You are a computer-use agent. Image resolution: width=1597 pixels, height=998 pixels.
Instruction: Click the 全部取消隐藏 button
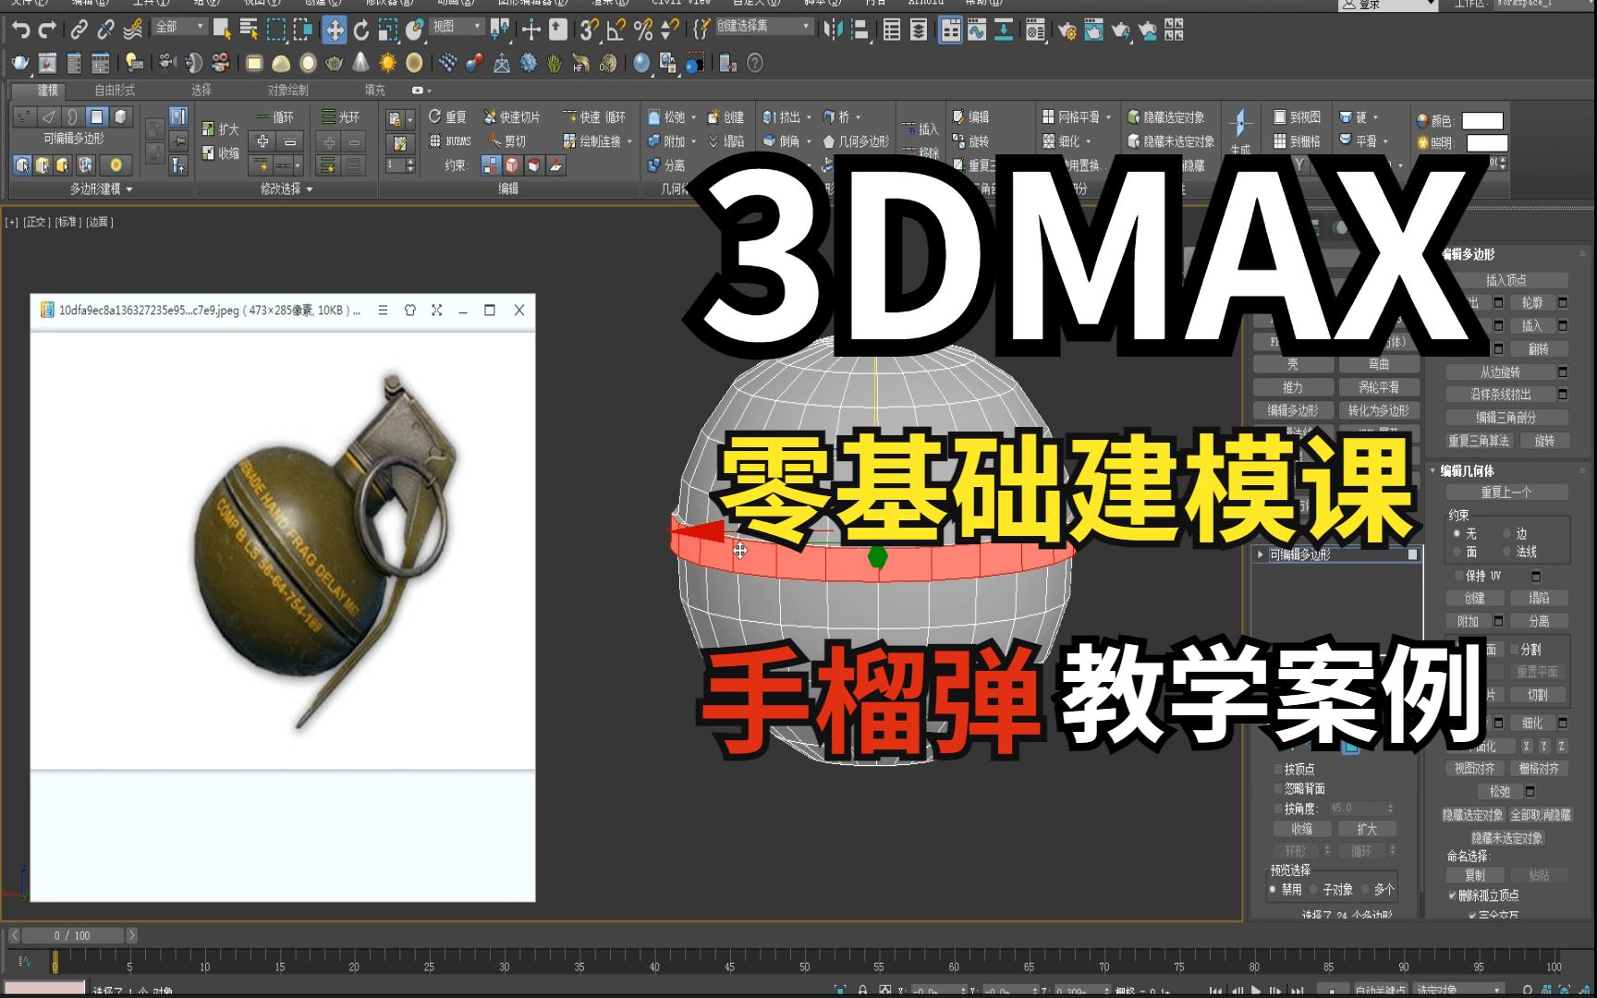(x=1540, y=815)
